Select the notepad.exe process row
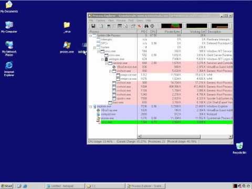 [160, 114]
